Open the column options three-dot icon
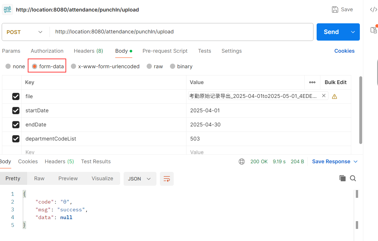This screenshot has width=378, height=241. 312,82
